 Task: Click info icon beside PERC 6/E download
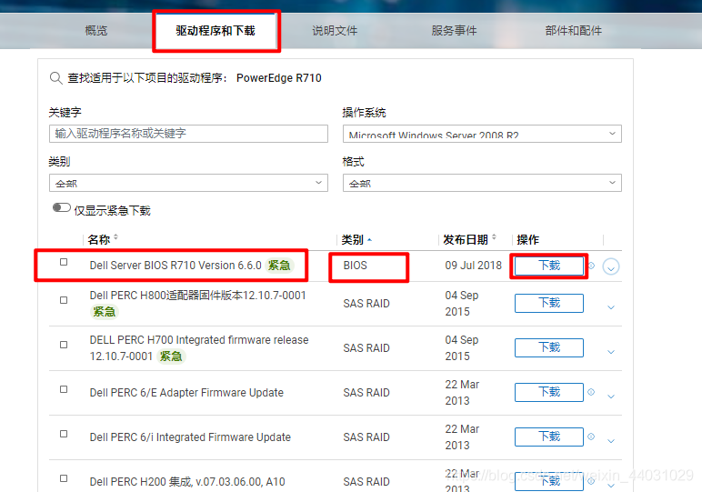coord(591,392)
